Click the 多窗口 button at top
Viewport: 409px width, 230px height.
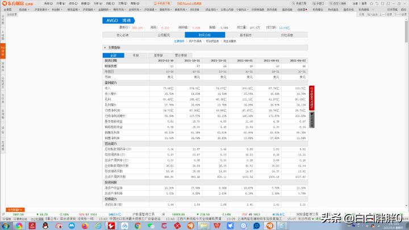(x=318, y=3)
